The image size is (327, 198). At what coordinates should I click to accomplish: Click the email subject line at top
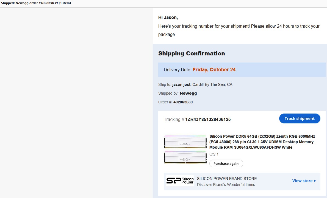(36, 3)
